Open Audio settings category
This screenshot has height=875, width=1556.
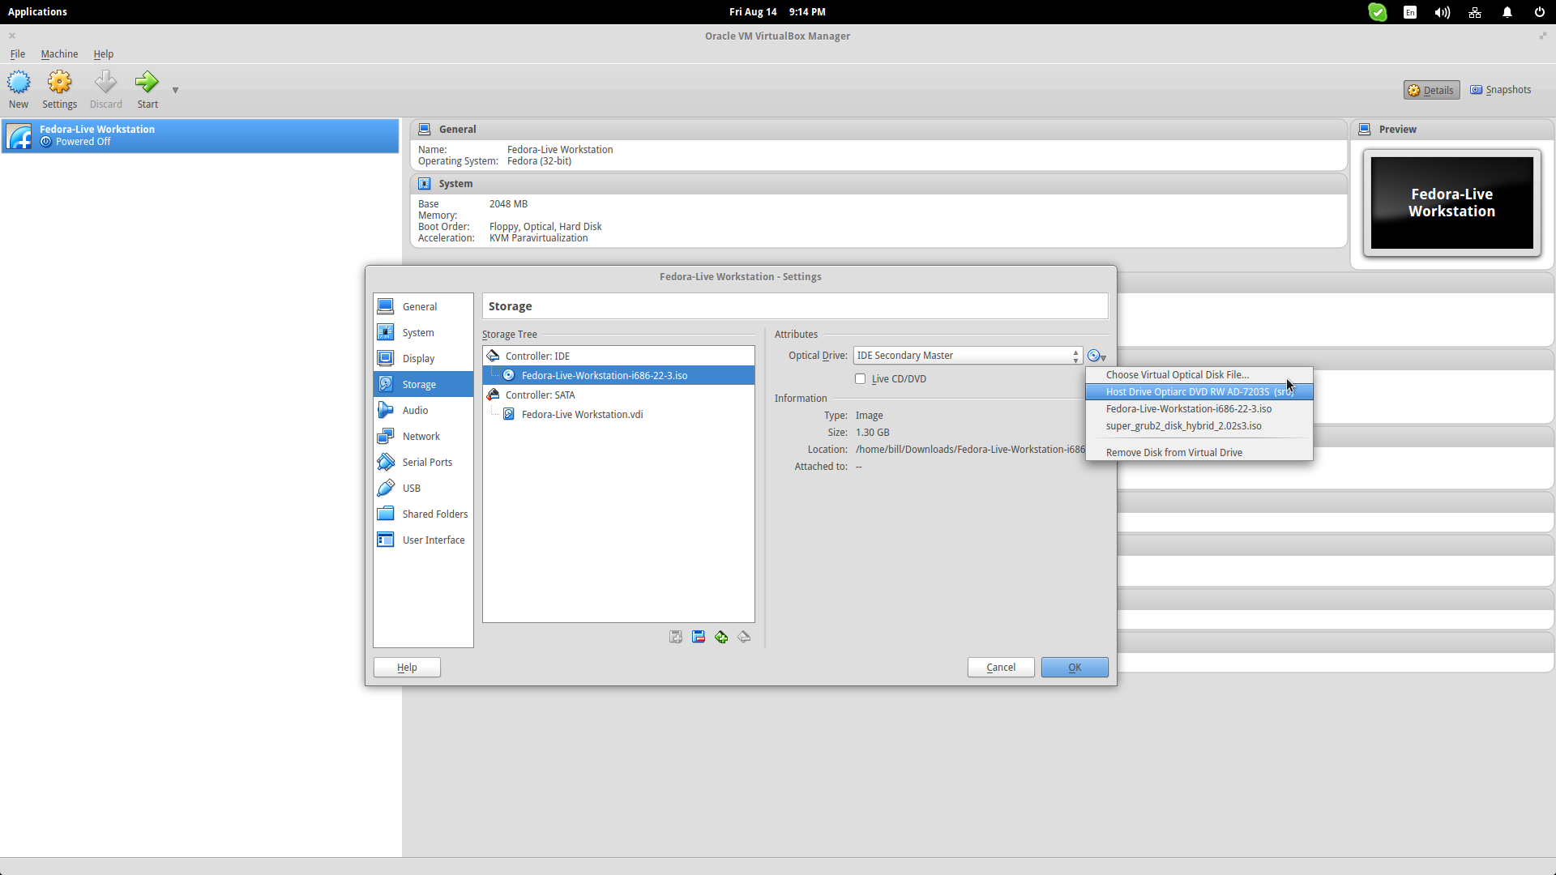[423, 410]
